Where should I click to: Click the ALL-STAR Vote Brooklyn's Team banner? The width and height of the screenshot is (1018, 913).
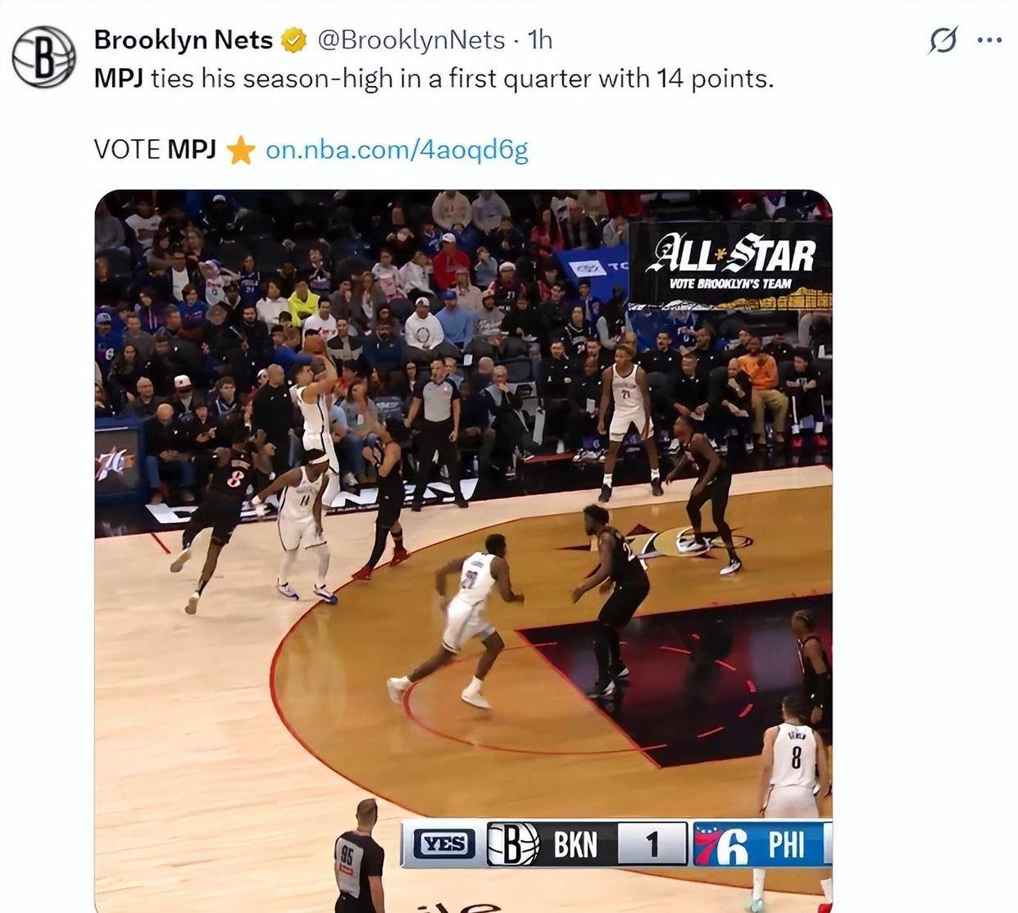pyautogui.click(x=730, y=265)
